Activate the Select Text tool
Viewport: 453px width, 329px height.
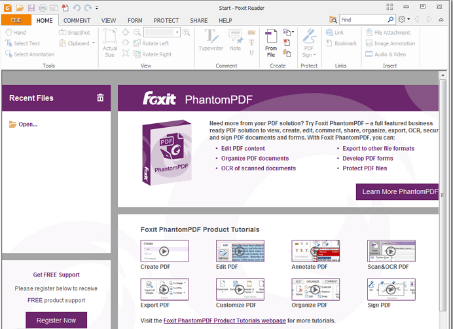22,43
